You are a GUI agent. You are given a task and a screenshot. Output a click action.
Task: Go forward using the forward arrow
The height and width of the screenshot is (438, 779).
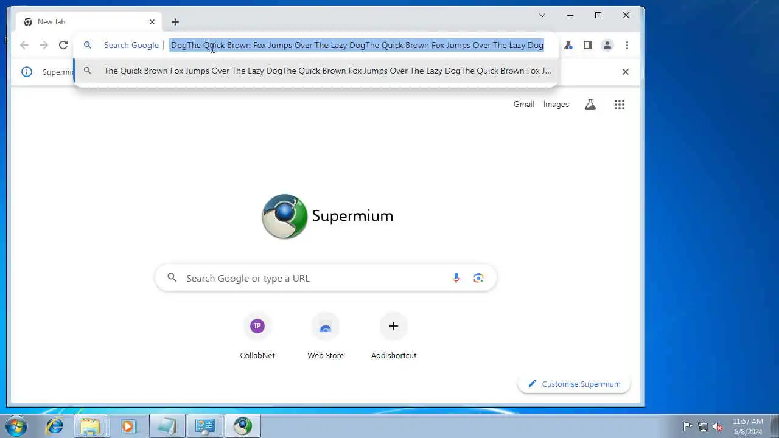click(44, 45)
